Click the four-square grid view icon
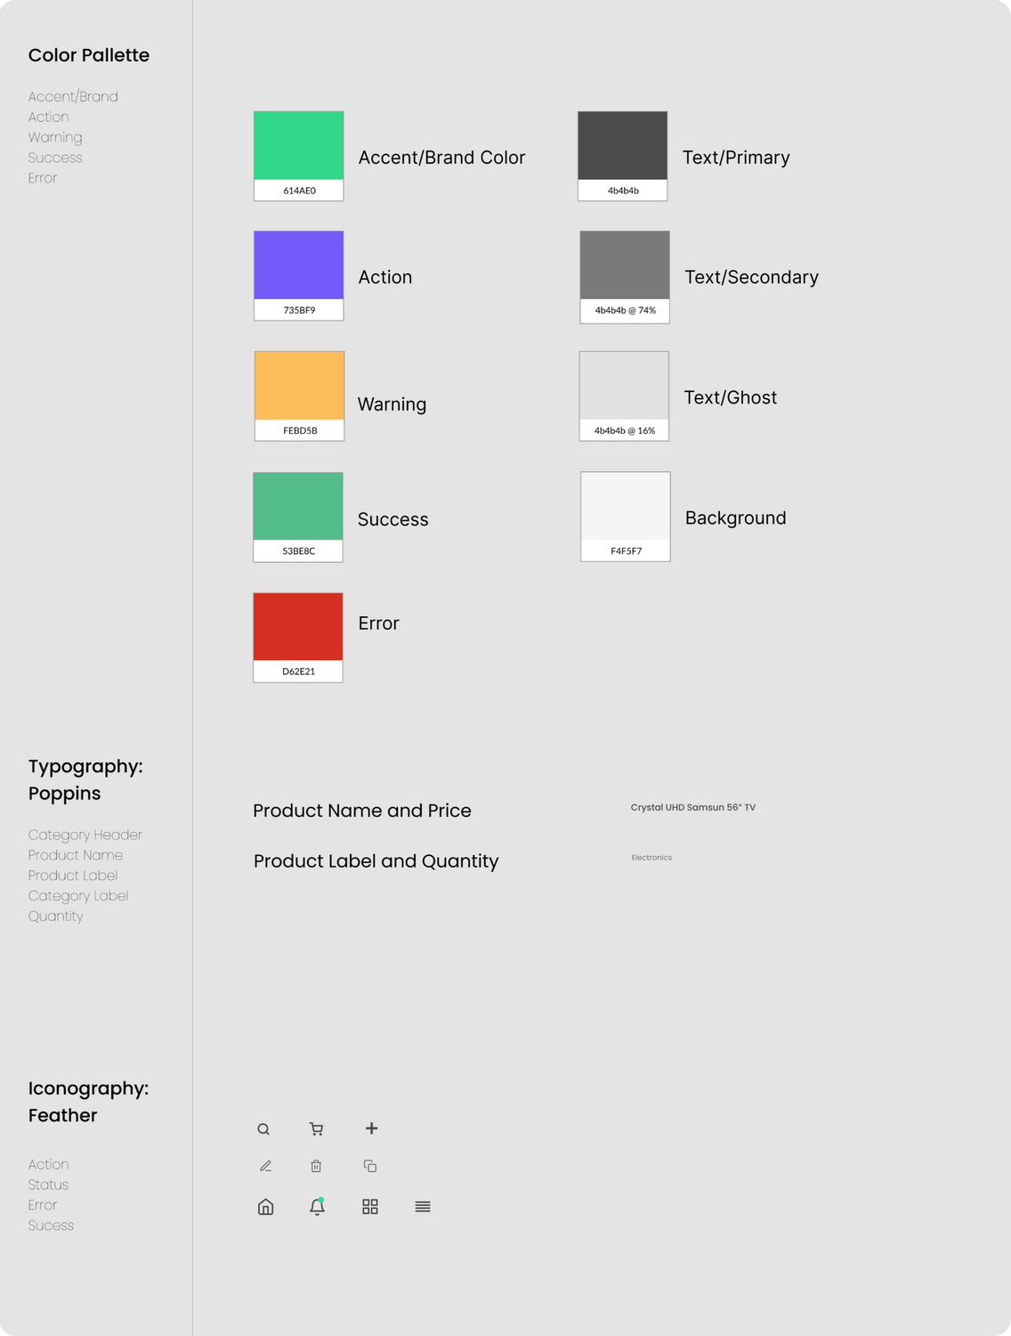The image size is (1011, 1336). pyautogui.click(x=370, y=1207)
